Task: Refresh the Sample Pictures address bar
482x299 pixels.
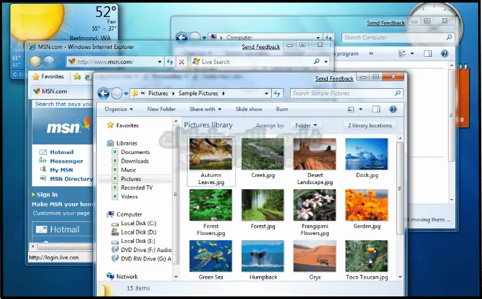Action: point(277,93)
